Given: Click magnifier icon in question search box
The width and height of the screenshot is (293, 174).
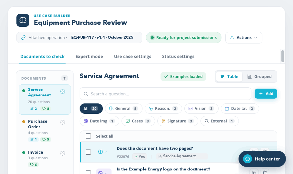Looking at the screenshot, I should tap(86, 94).
